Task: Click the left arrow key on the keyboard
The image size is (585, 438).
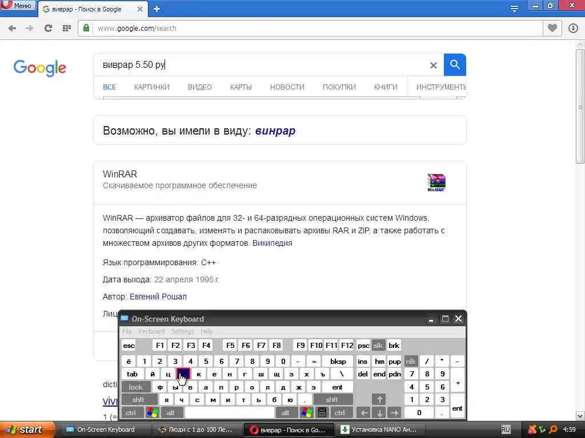Action: tap(364, 413)
